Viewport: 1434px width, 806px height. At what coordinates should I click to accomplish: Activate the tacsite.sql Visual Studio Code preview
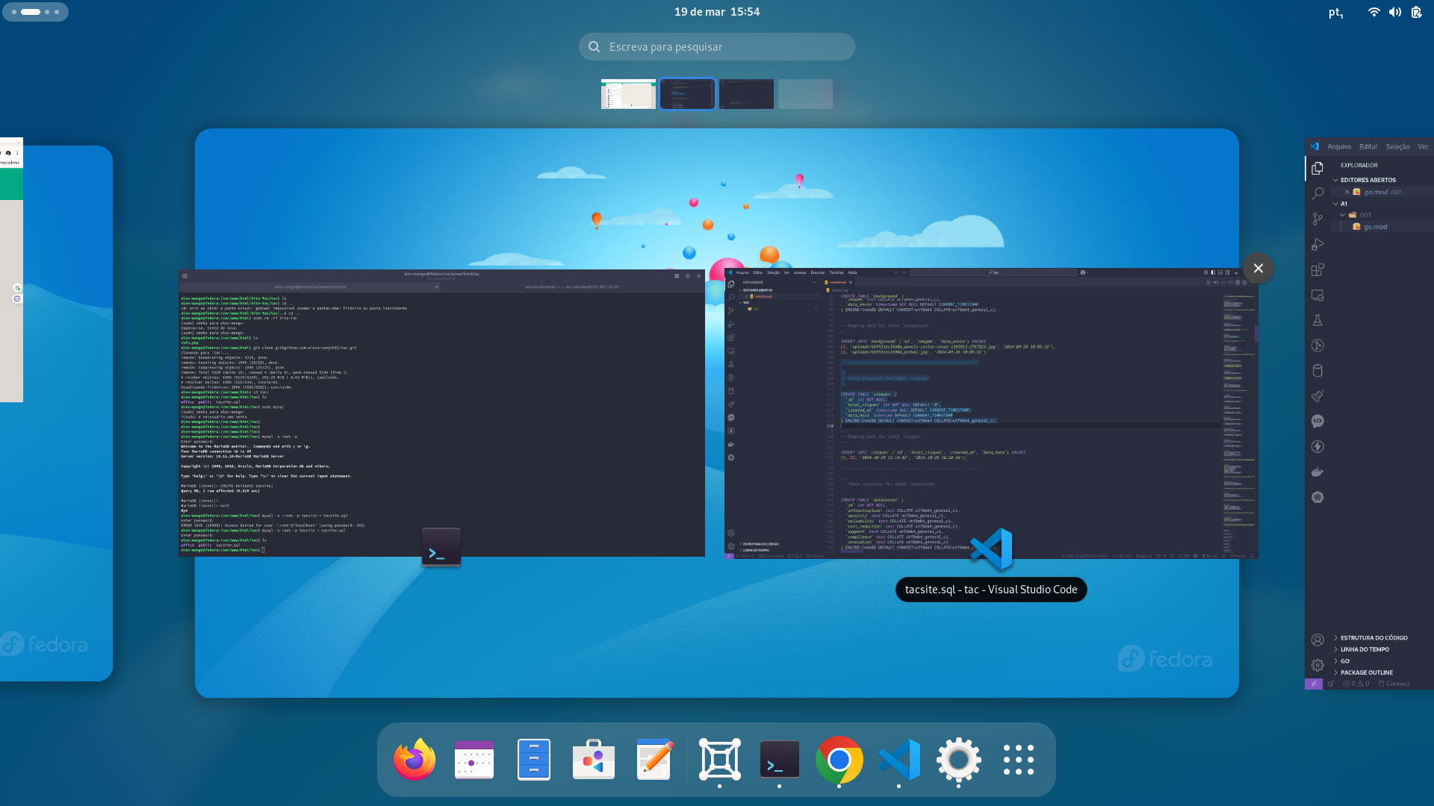tap(991, 413)
